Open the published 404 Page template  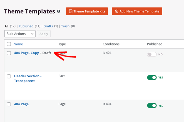[x=21, y=104]
